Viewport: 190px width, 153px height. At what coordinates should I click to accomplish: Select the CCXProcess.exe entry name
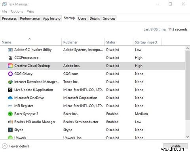click(27, 58)
